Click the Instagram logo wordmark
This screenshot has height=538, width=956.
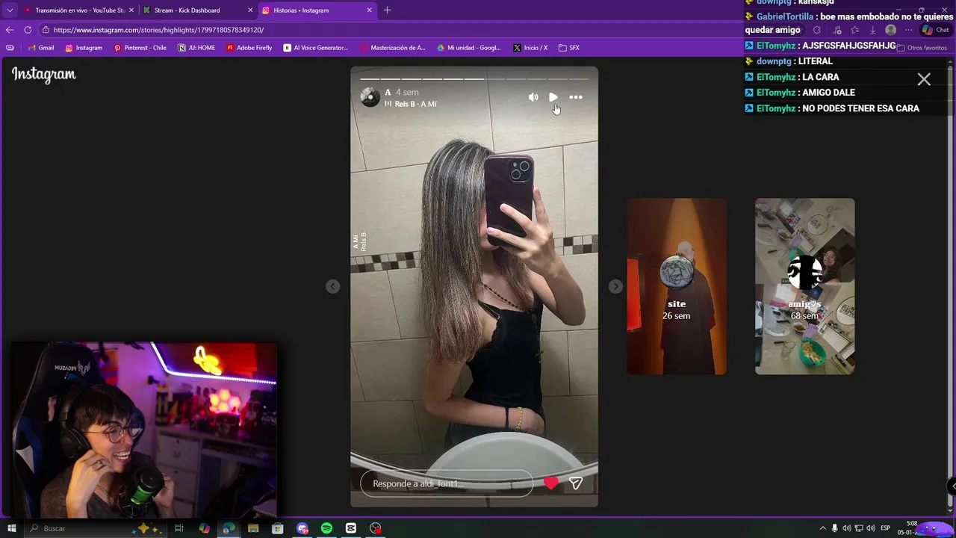[44, 75]
